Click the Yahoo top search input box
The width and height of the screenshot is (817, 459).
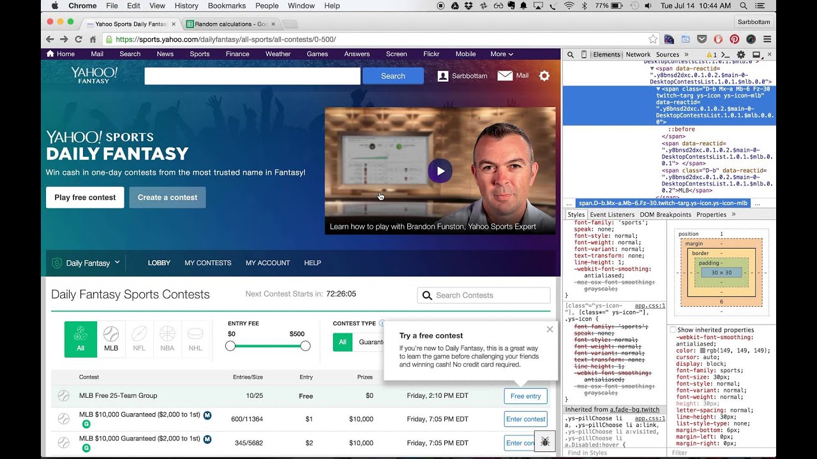[252, 76]
